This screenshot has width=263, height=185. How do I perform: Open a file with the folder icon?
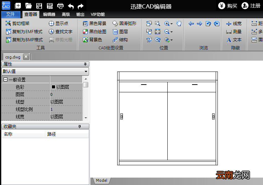(29, 6)
